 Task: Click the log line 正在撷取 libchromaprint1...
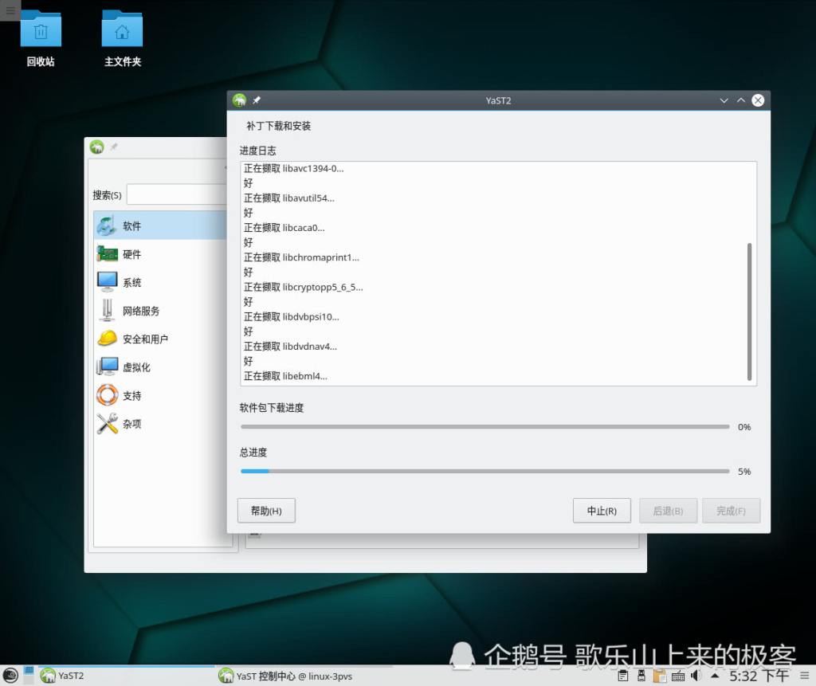[301, 257]
